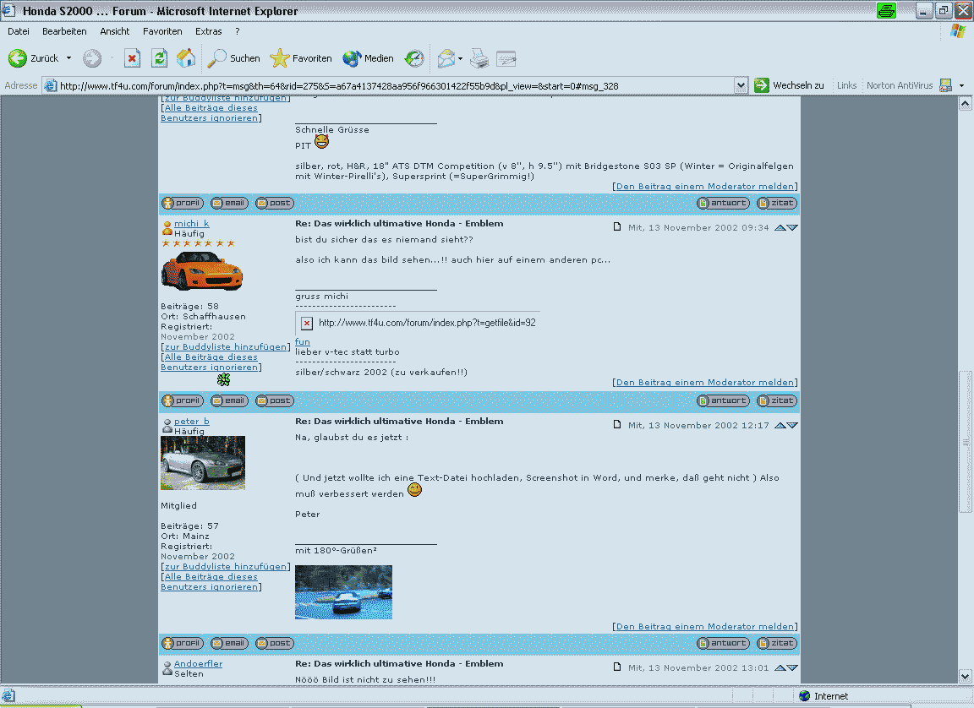The image size is (974, 708).
Task: Click the Mail toolbar icon
Action: (446, 58)
